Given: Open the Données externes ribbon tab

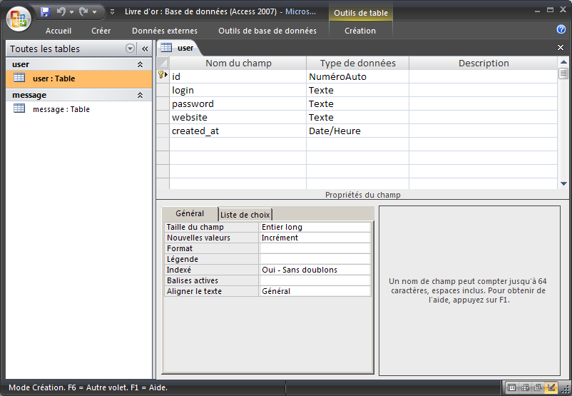Looking at the screenshot, I should (165, 31).
